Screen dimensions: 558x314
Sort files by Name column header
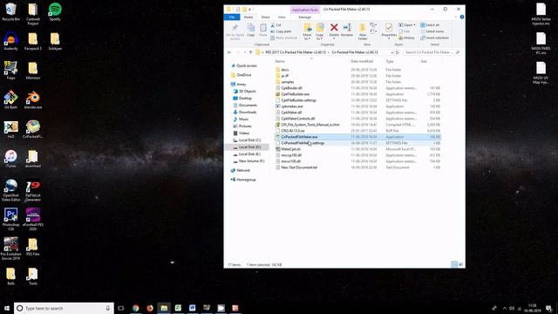tap(280, 61)
